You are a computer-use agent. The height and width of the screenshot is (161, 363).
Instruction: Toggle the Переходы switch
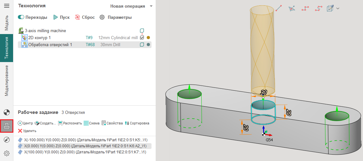click(21, 17)
